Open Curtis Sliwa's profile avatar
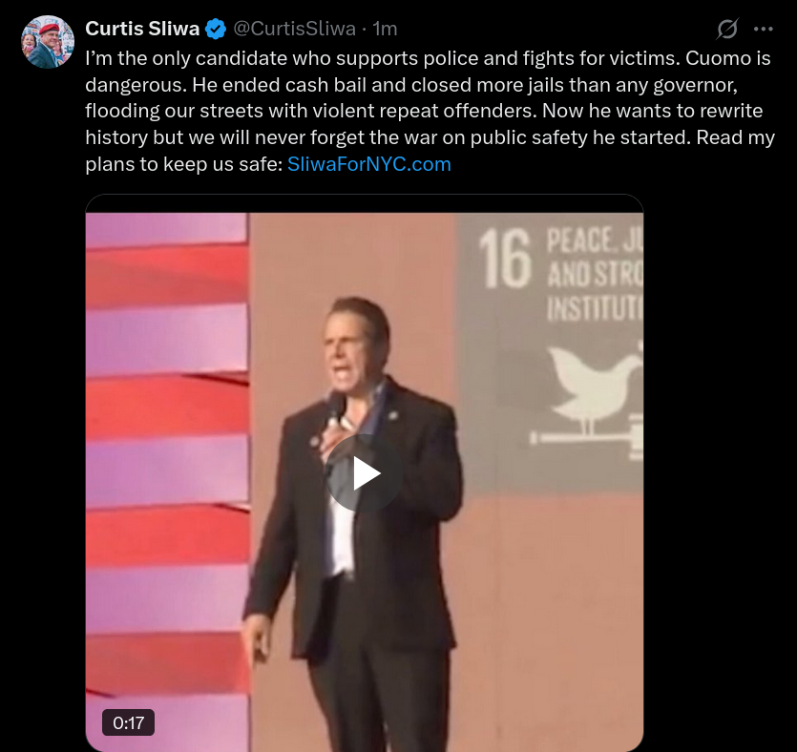 [48, 42]
